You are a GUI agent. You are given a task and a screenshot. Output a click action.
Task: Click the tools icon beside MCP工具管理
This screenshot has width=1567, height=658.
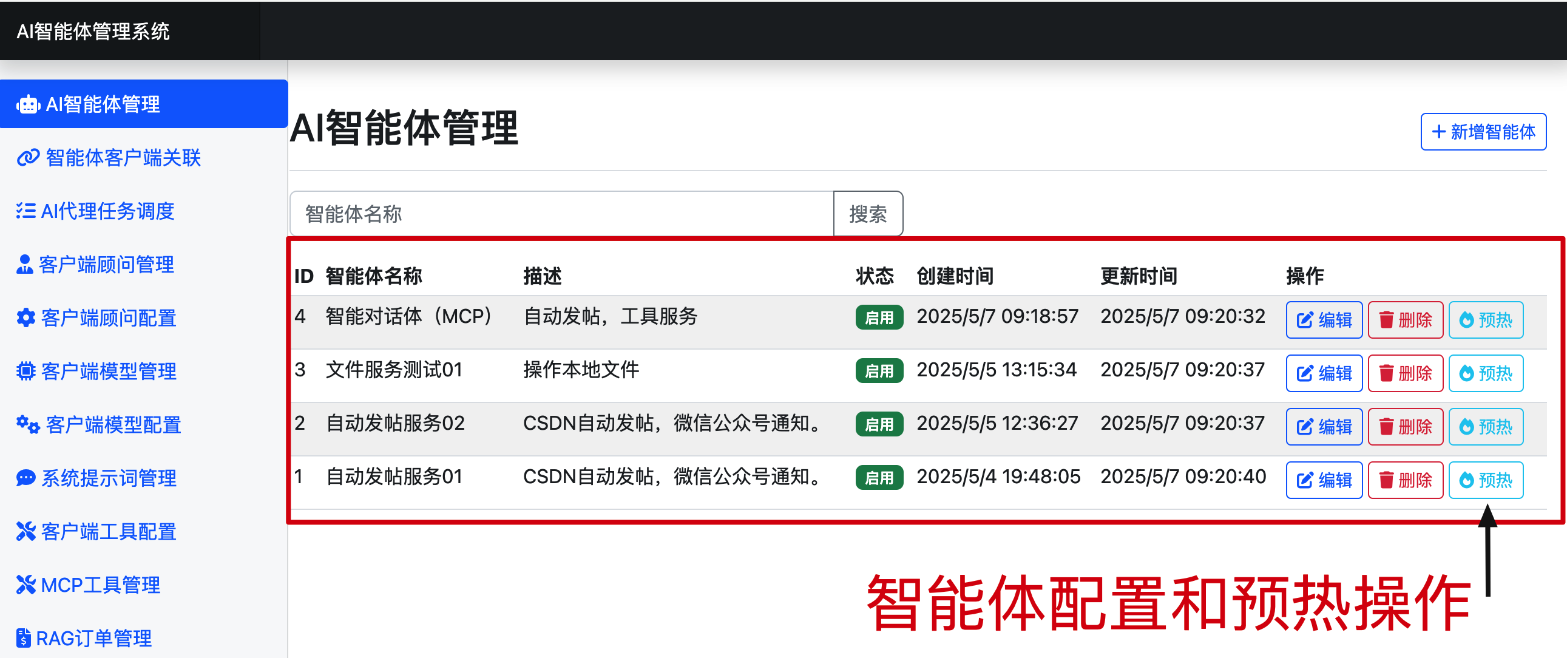(25, 586)
